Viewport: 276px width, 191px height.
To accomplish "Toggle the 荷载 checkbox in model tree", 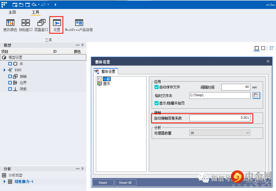I will 10,89.
